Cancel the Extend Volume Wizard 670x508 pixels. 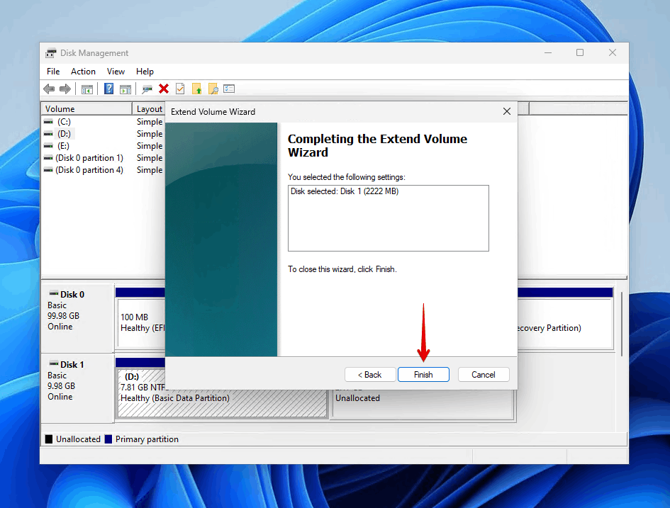coord(484,375)
